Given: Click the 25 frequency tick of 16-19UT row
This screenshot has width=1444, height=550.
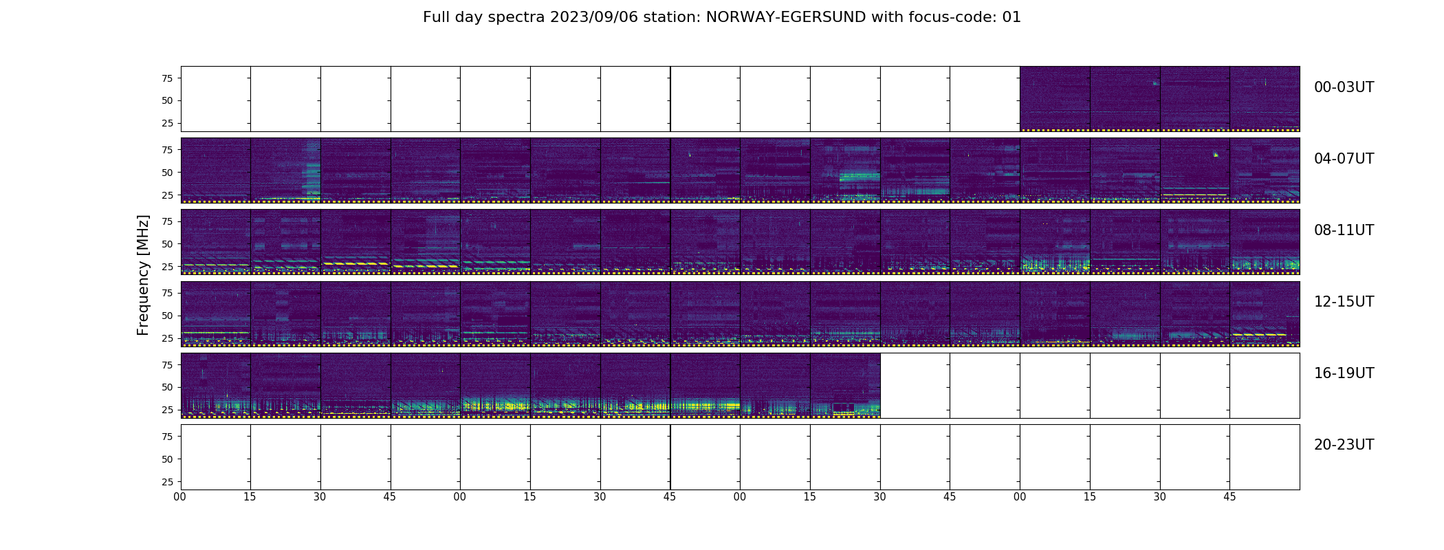Looking at the screenshot, I should (x=167, y=410).
